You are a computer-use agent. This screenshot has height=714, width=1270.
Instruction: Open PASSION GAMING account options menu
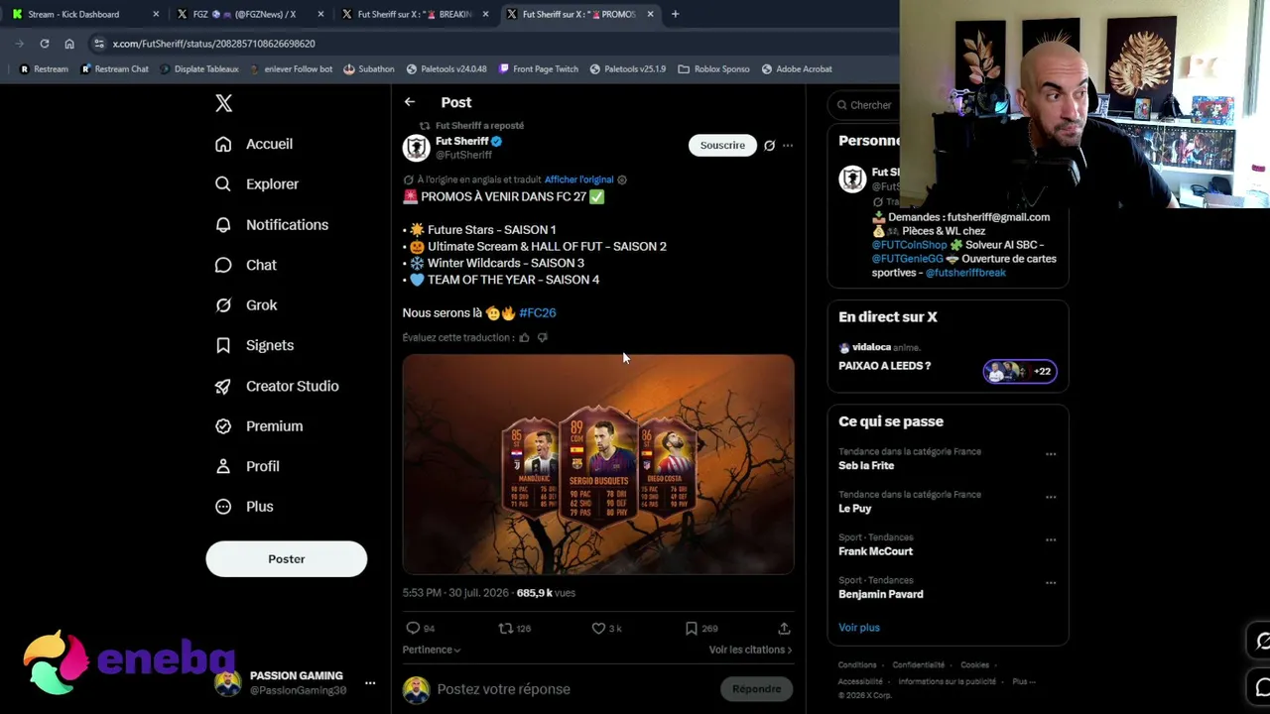[x=370, y=683]
